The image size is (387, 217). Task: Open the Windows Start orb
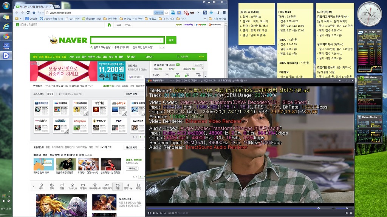[6, 6]
